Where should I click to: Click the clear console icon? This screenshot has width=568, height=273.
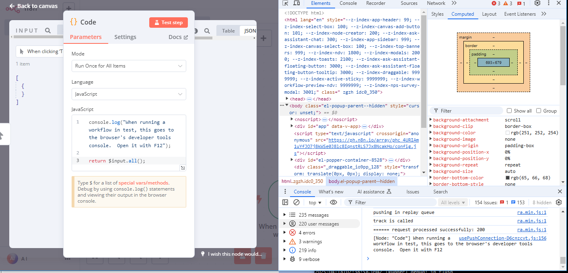tap(296, 203)
